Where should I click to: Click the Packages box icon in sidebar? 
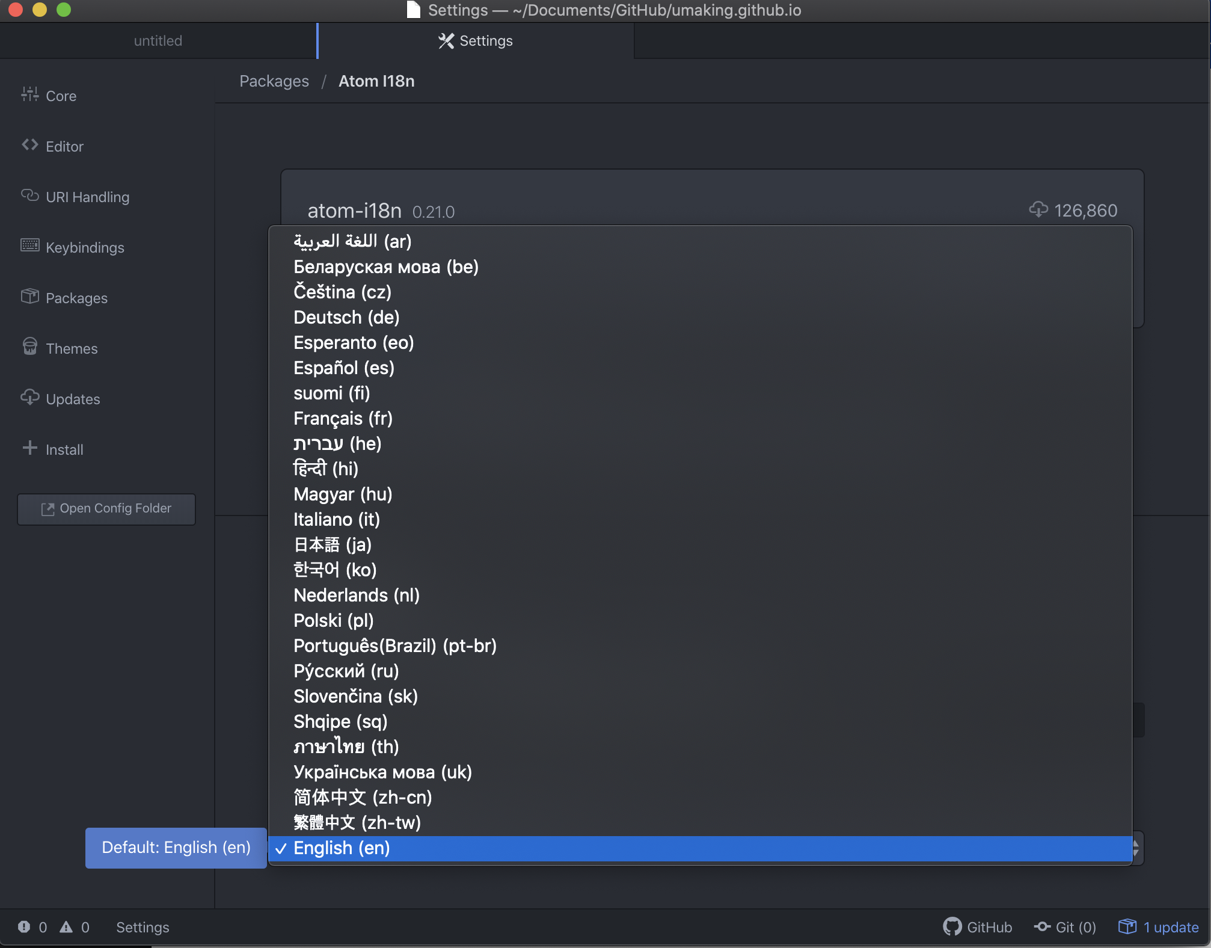pyautogui.click(x=29, y=297)
